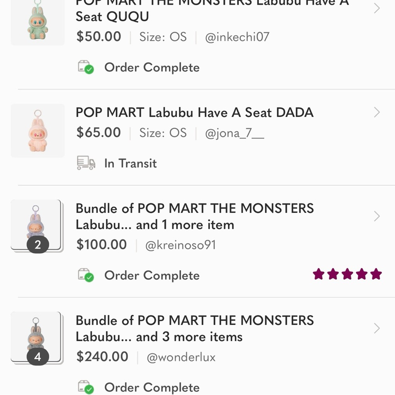Click the Order Complete icon on the $100 bundle

pos(85,275)
